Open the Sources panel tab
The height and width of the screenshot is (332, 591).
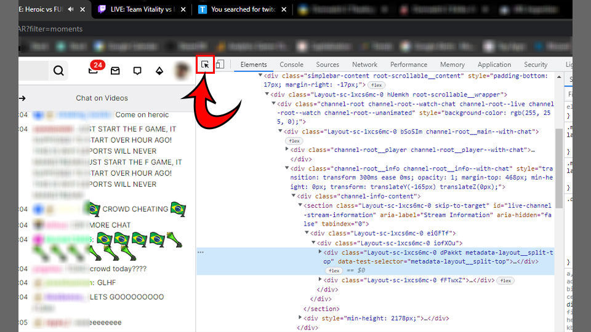[328, 65]
